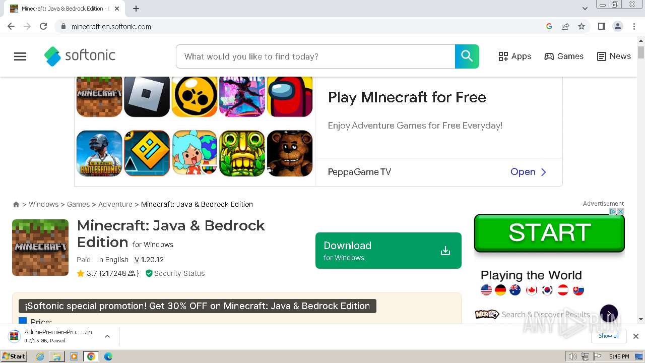
Task: Click the browser Forward button
Action: (27, 26)
